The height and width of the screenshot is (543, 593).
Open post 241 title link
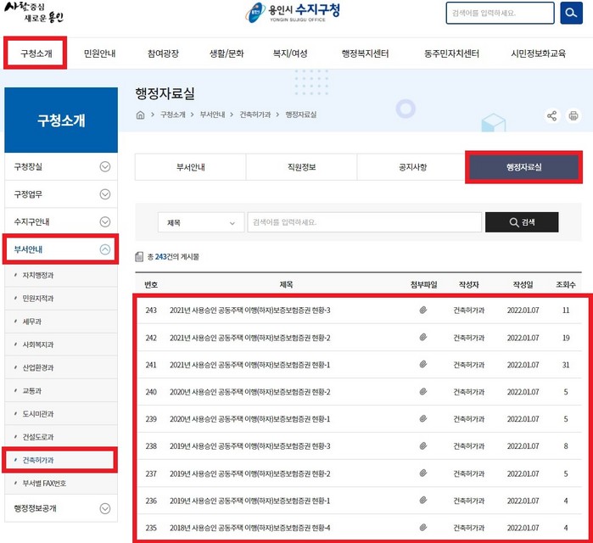(x=249, y=365)
